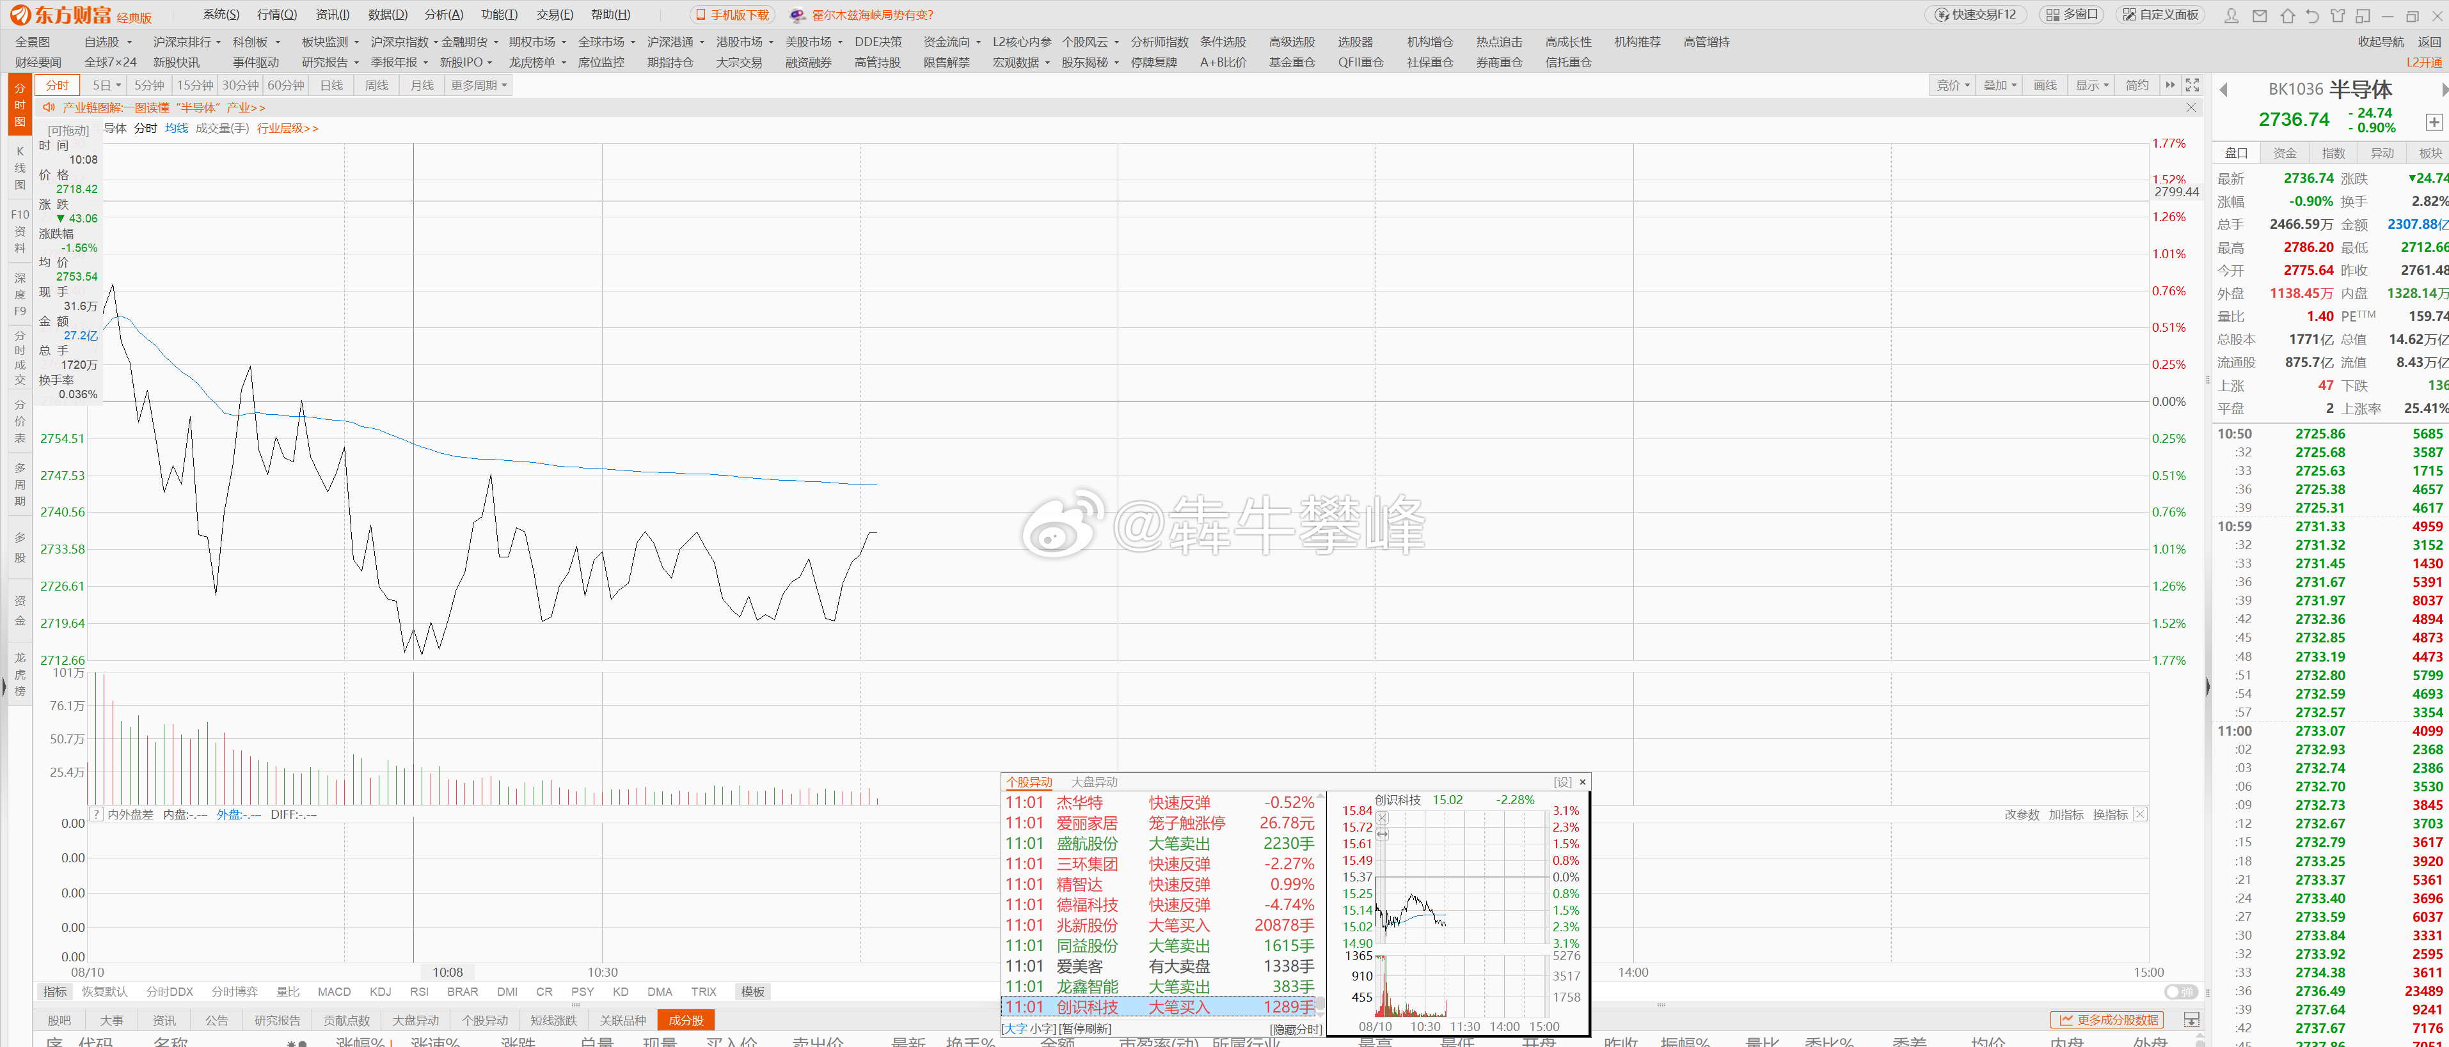
Task: Go to home page icon
Action: point(2287,15)
